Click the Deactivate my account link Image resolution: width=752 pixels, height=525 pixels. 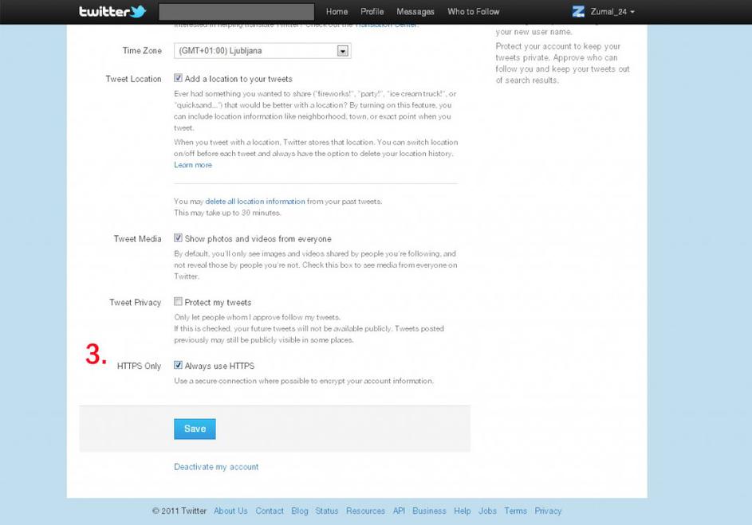pos(216,467)
